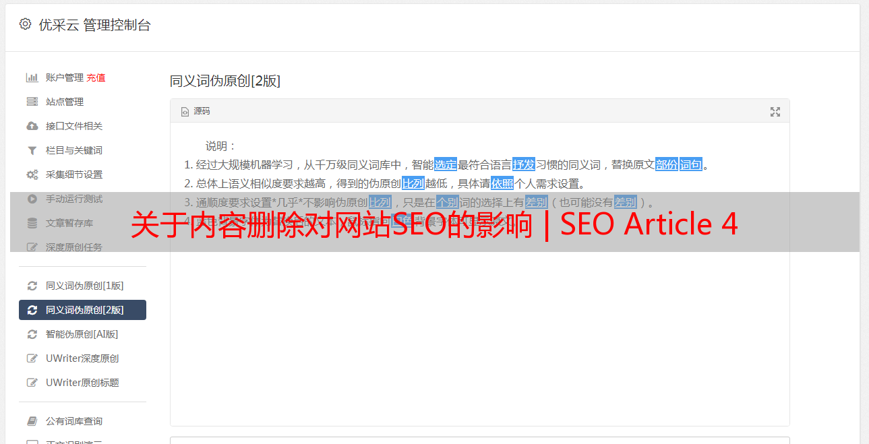Toggle fullscreen editor expand icon

775,112
